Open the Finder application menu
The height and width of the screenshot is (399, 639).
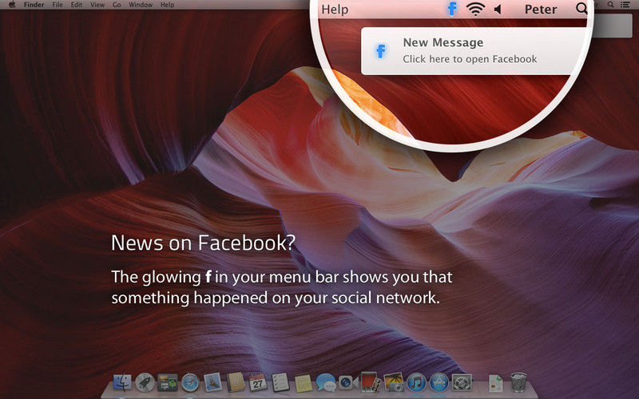tap(34, 5)
